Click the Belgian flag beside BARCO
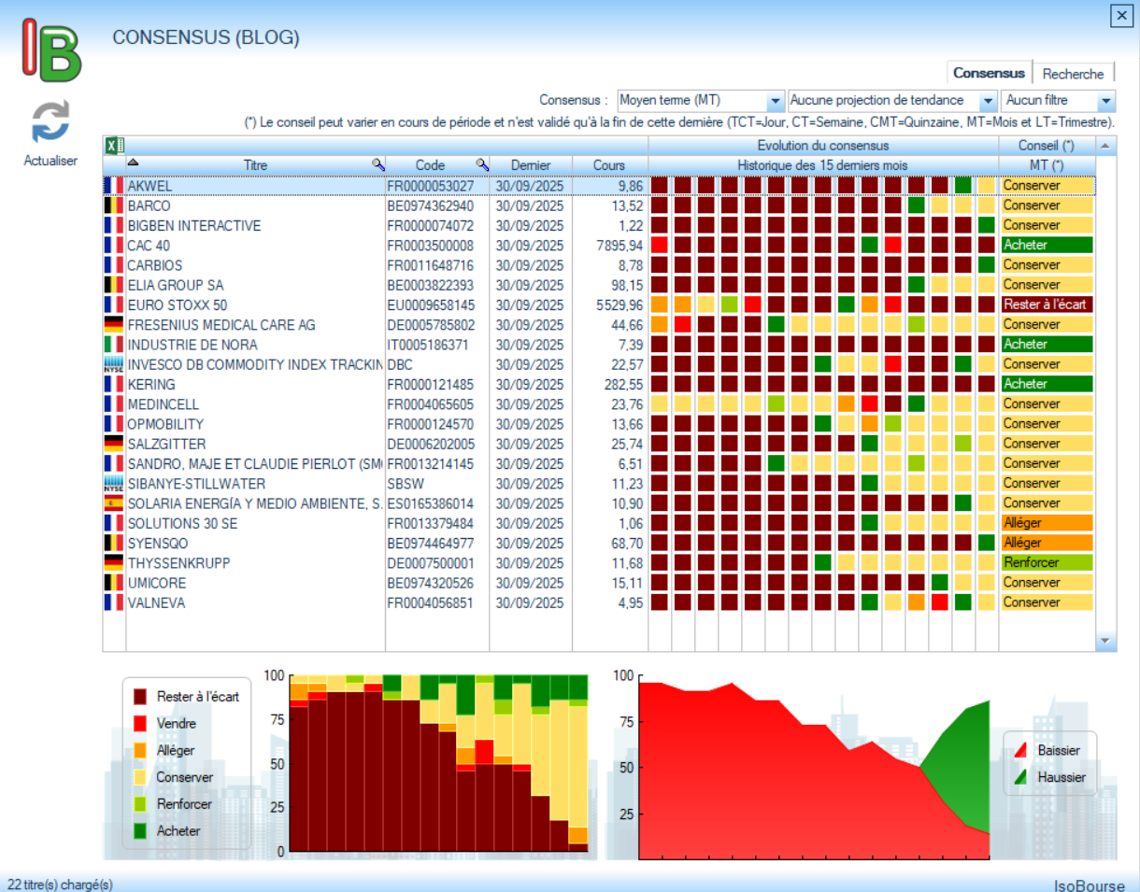 114,205
